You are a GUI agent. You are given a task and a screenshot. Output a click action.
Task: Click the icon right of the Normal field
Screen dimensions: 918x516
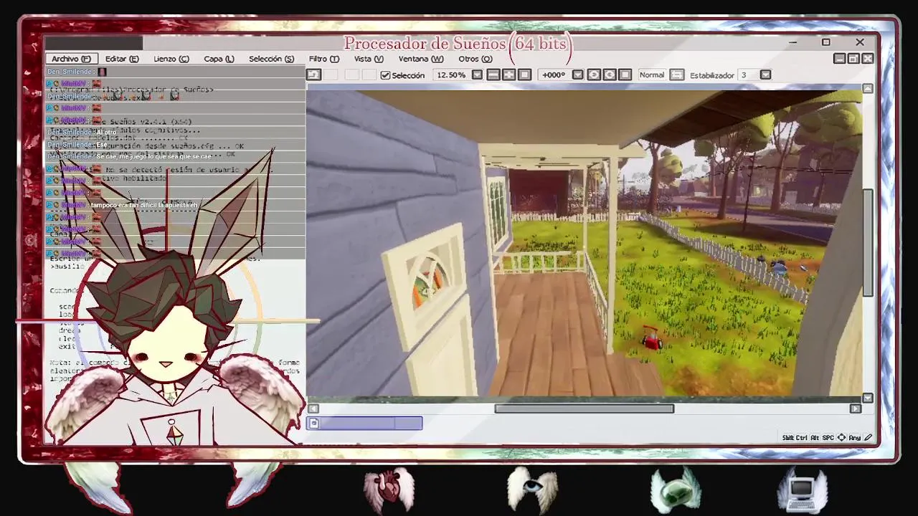(x=677, y=75)
